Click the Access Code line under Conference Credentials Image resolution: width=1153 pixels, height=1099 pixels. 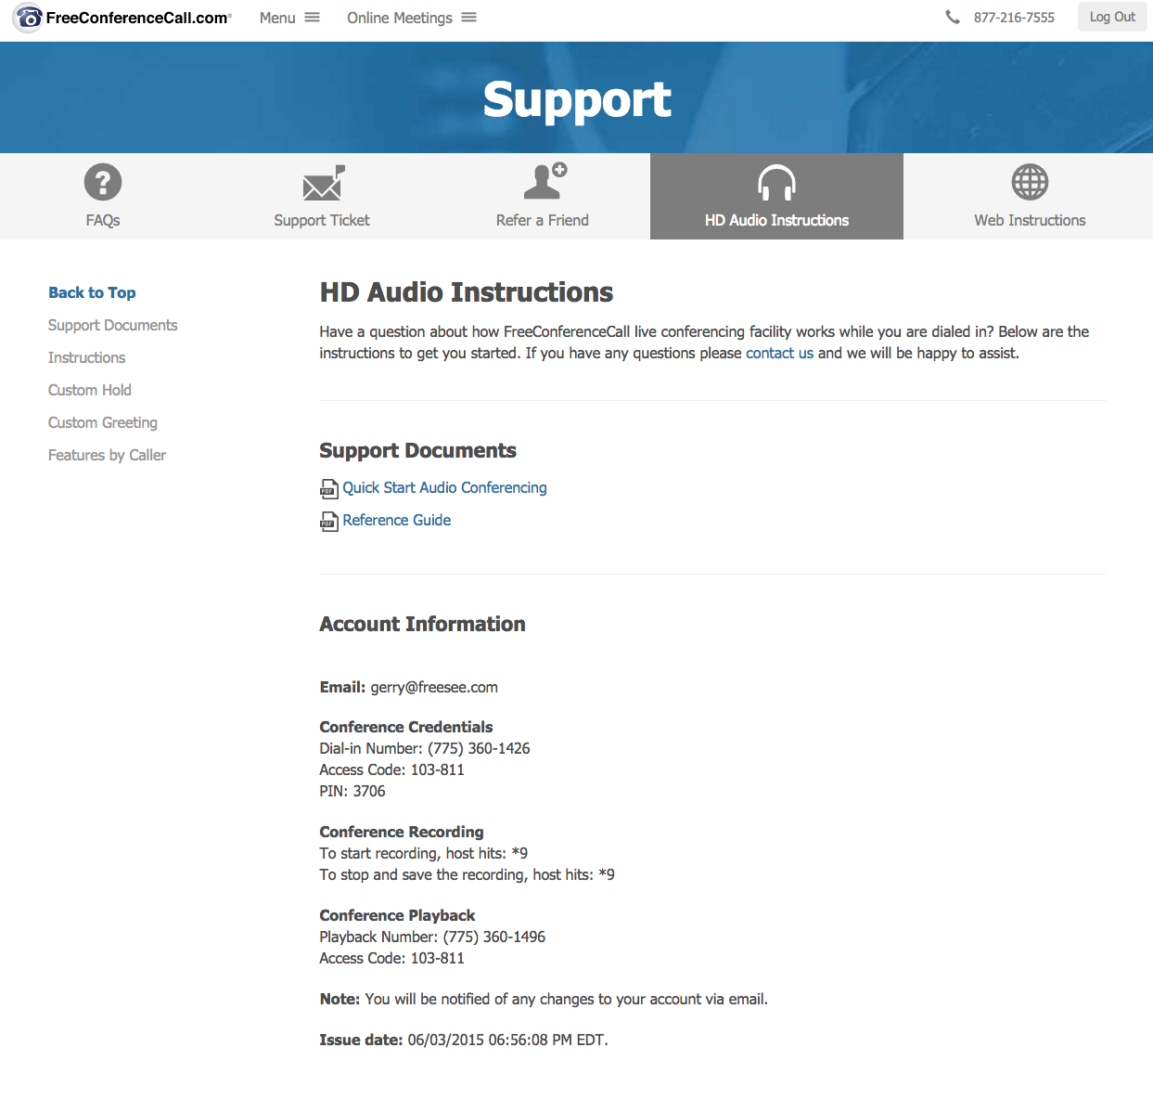point(391,769)
